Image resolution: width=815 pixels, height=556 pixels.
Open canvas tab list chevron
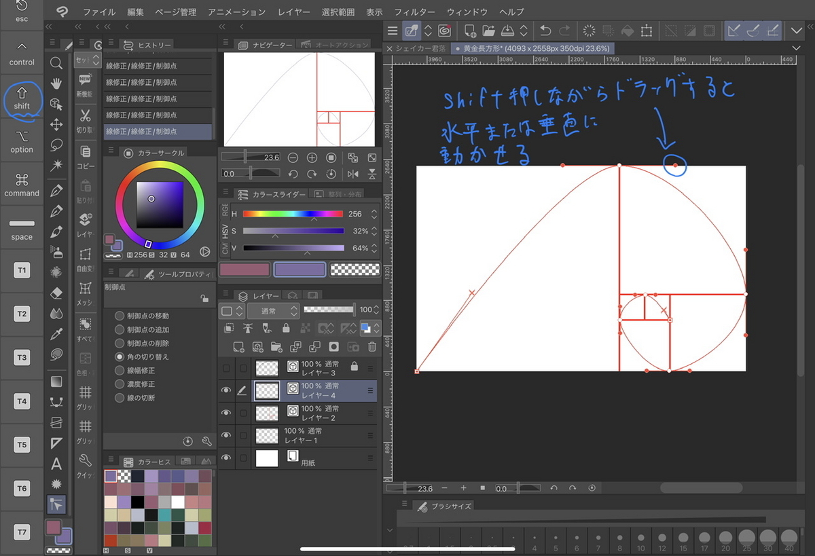pos(797,49)
